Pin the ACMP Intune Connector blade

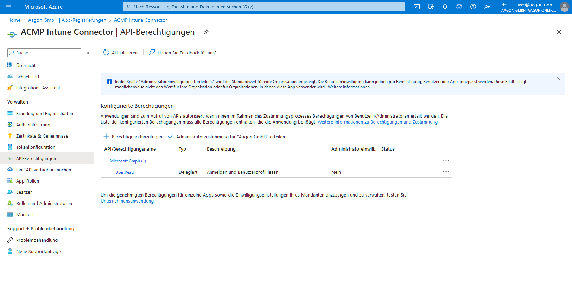(206, 32)
